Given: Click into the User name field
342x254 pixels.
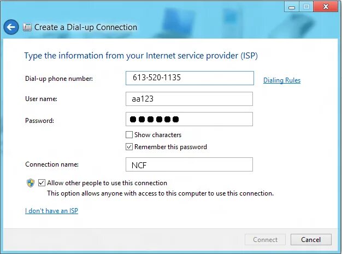Looking at the screenshot, I should click(x=190, y=99).
